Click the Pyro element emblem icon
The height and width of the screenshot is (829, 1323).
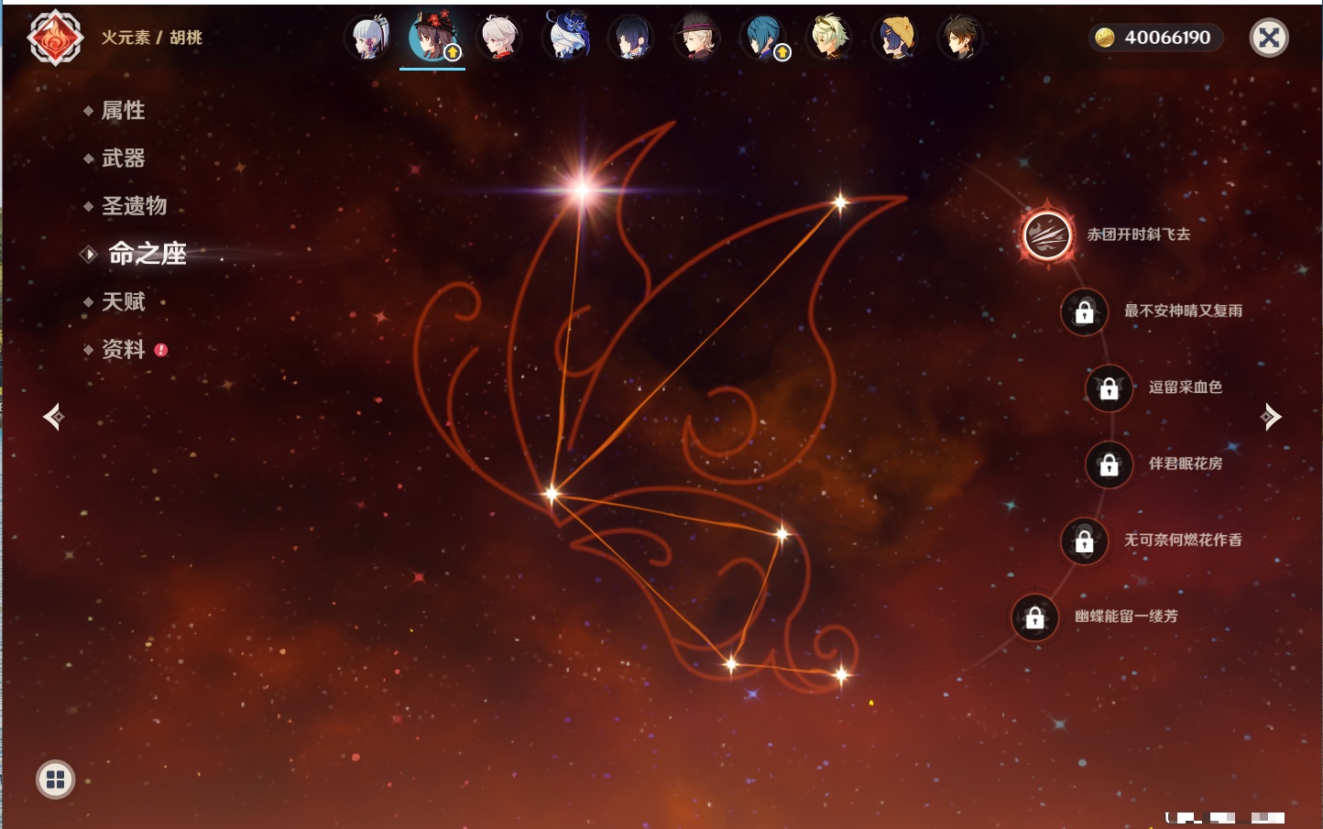coord(55,38)
